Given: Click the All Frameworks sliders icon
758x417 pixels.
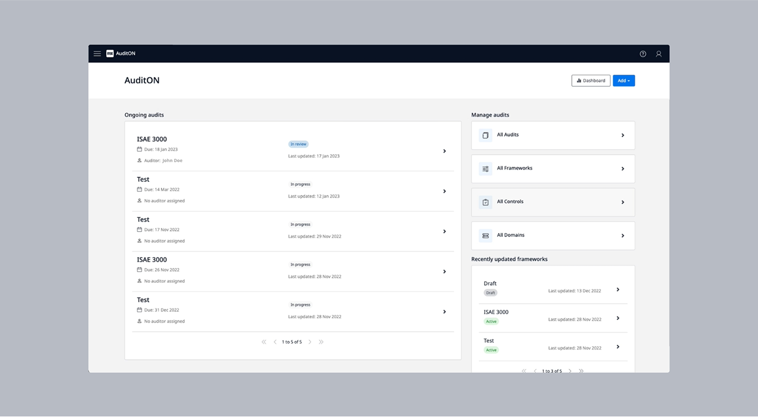Looking at the screenshot, I should (485, 169).
